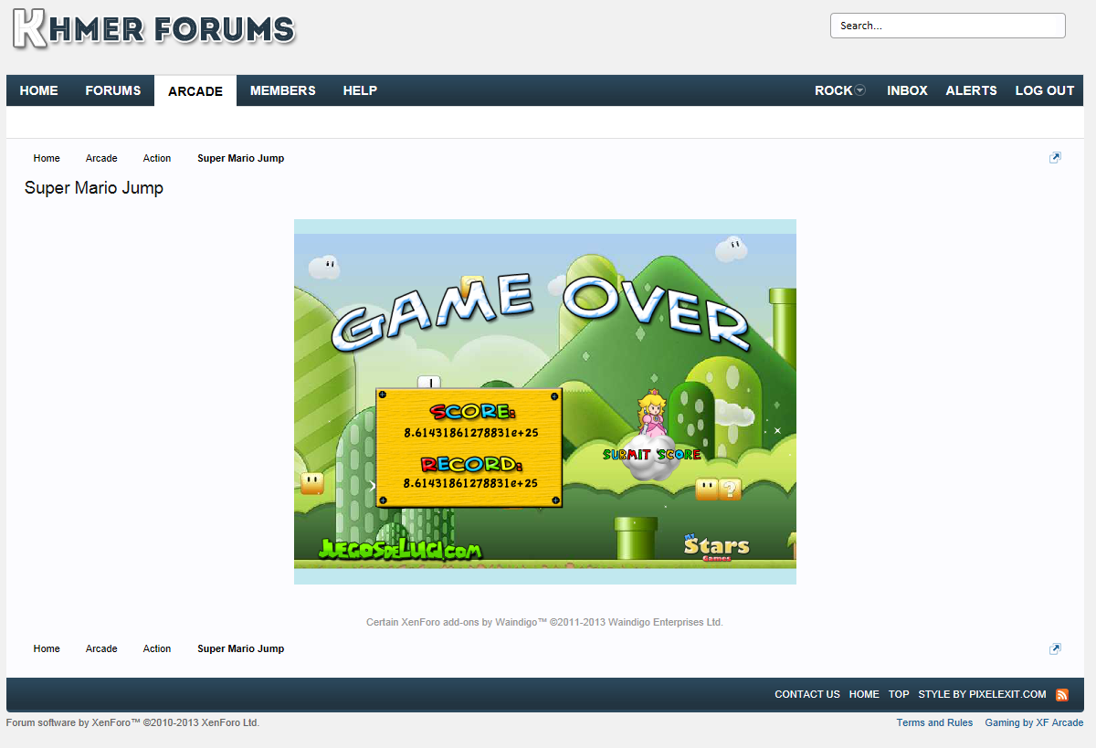Select the Arcade tab
Image resolution: width=1096 pixels, height=748 pixels.
point(195,90)
